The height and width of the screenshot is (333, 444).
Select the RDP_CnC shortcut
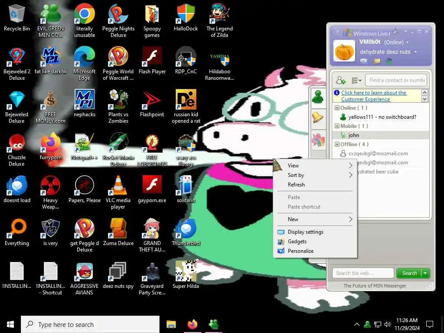(x=186, y=61)
